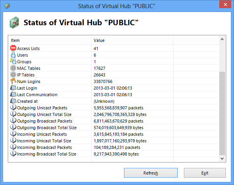
Task: Click value 5,955,568,839,907 packets
Action: [119, 108]
